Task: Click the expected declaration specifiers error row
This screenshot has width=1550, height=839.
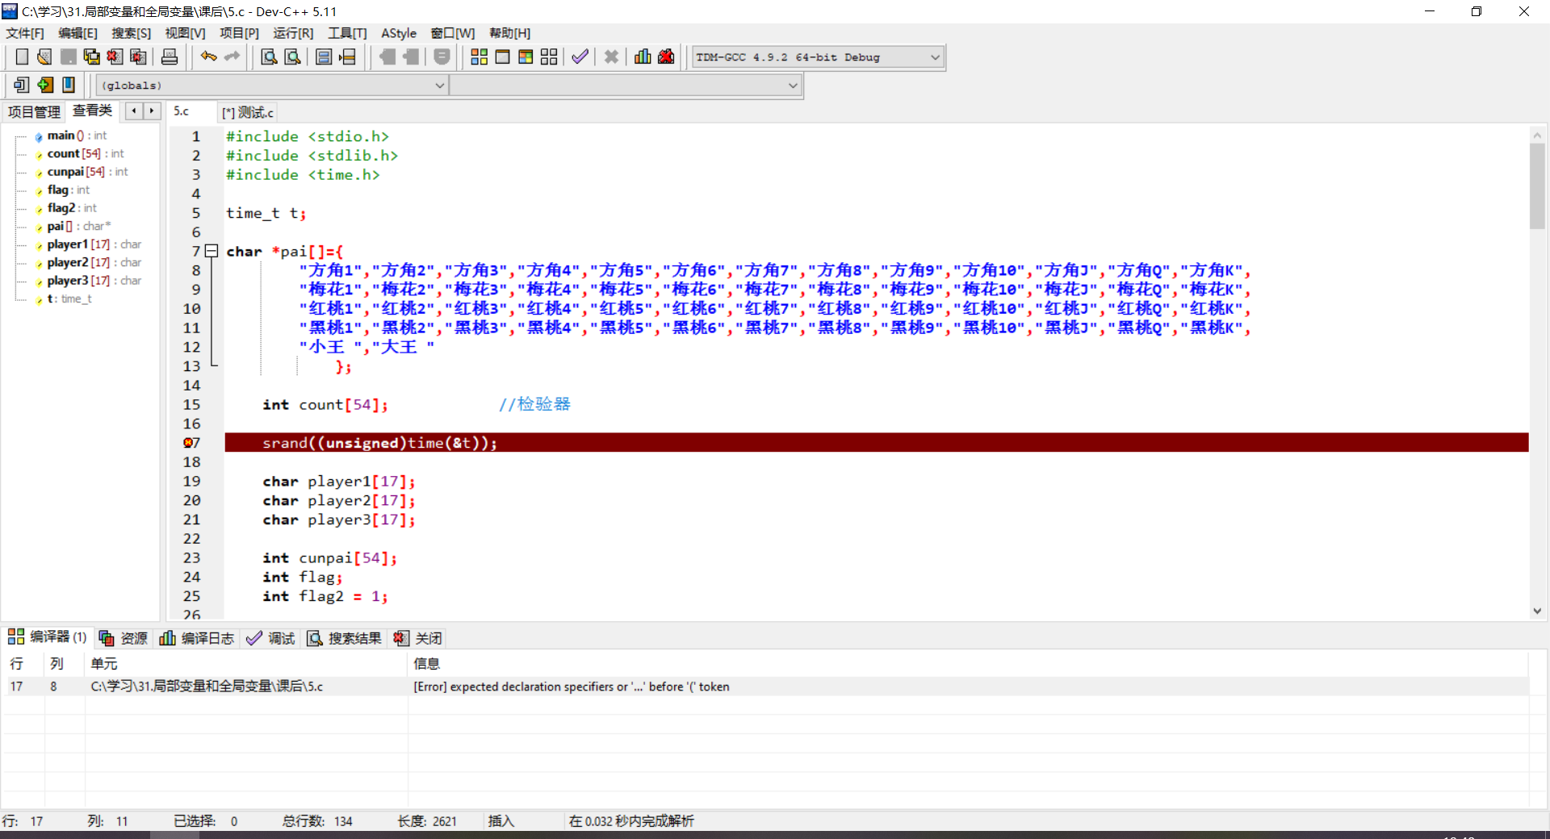Action: point(765,687)
